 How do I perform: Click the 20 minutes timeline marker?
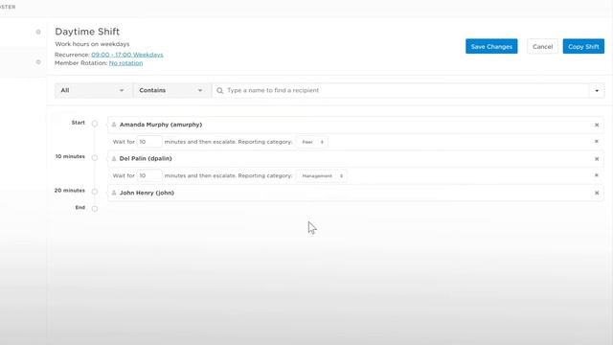coord(95,192)
